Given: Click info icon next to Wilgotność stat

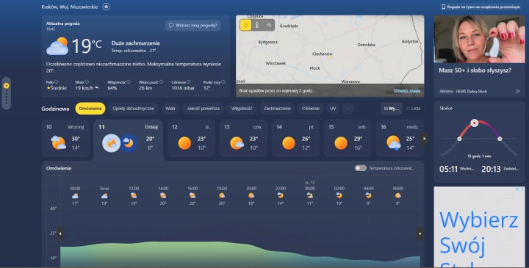Looking at the screenshot, I should [129, 82].
